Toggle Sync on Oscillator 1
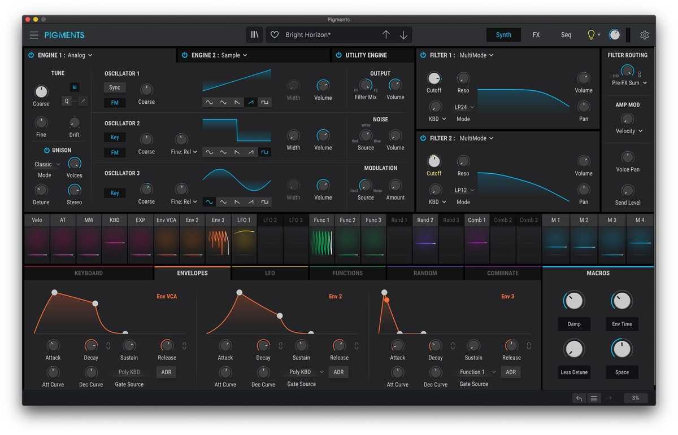 (115, 87)
